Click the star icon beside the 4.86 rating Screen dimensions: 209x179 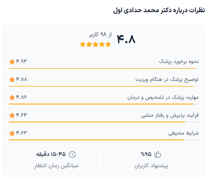tap(12, 97)
